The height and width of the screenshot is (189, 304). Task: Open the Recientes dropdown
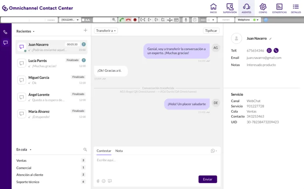tap(25, 32)
